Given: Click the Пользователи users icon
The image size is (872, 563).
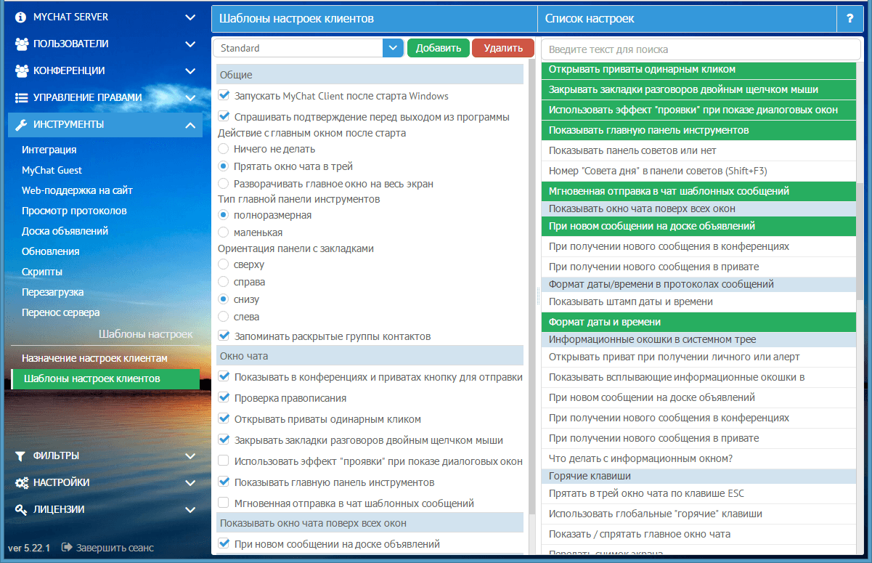Looking at the screenshot, I should click(21, 44).
